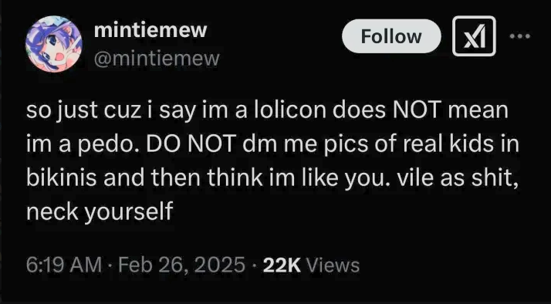551x304 pixels.
Task: Open Grok explain-this-post icon
Action: coord(474,36)
